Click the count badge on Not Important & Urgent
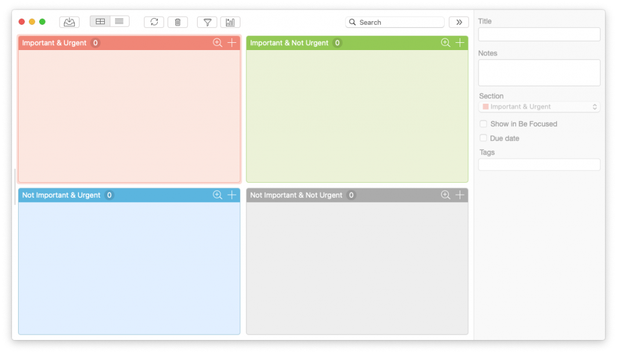 tap(110, 195)
